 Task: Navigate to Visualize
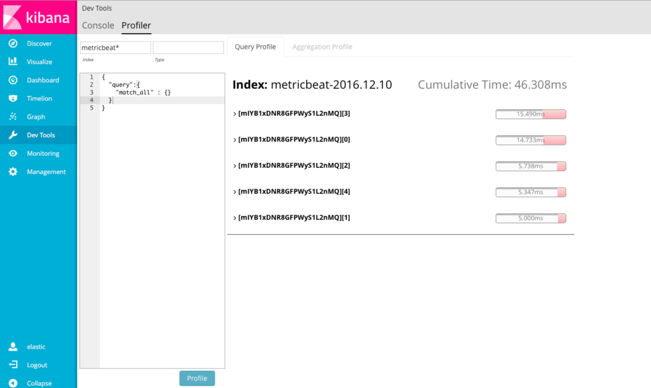(x=39, y=62)
